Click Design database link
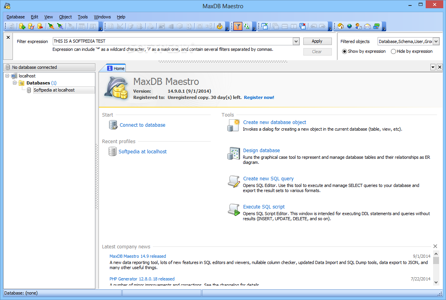The width and height of the screenshot is (446, 300). click(262, 150)
